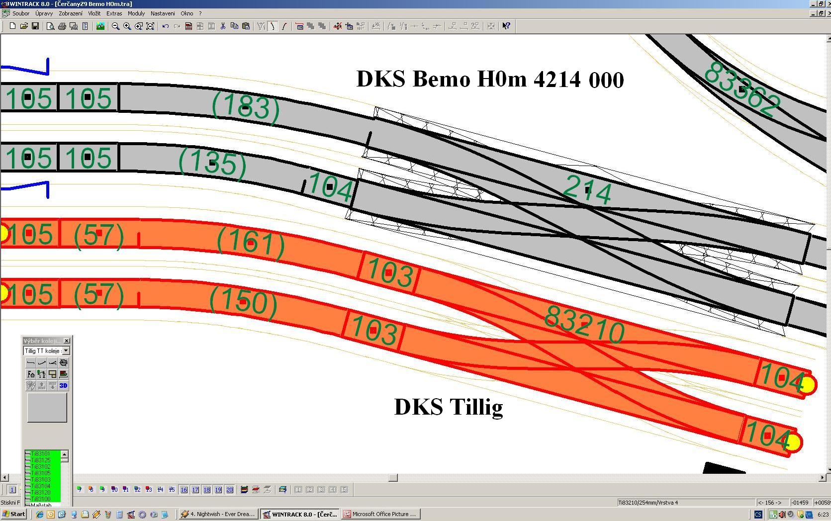The height and width of the screenshot is (521, 831).
Task: Open print preview from the toolbar
Action: (50, 26)
